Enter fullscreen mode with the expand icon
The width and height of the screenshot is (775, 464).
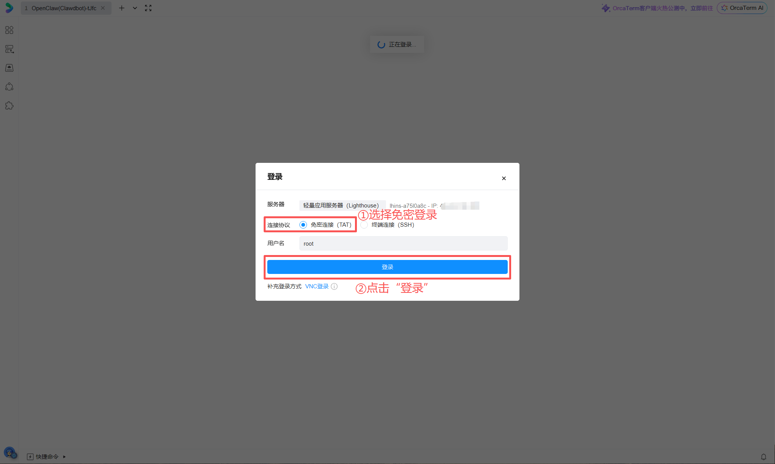148,8
